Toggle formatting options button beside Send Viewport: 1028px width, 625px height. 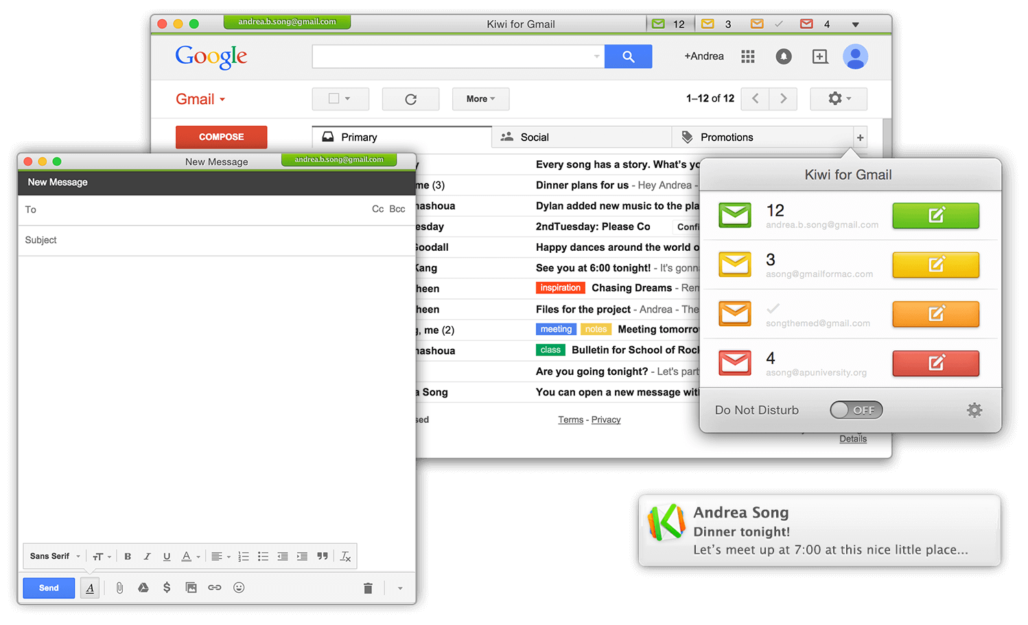tap(90, 588)
